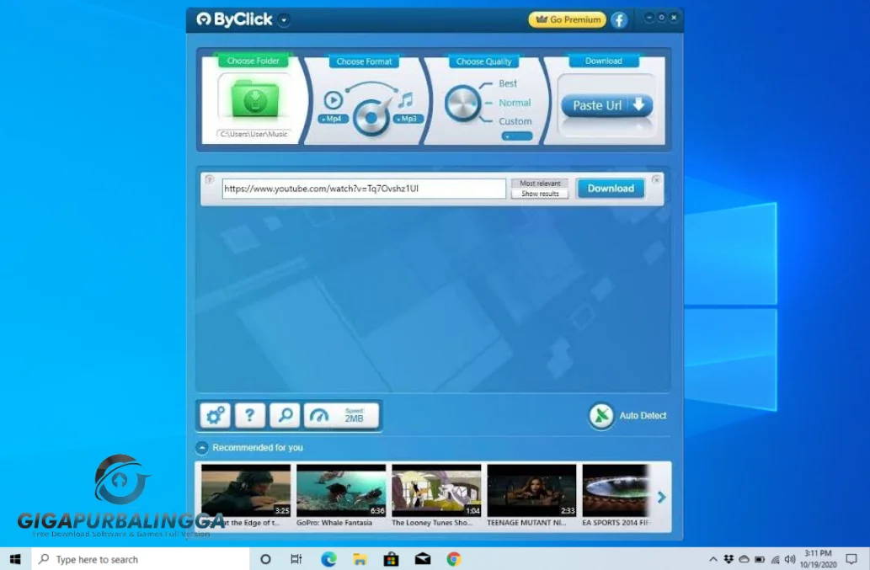Click the Choose Format label tab
This screenshot has height=570, width=870.
click(x=364, y=61)
